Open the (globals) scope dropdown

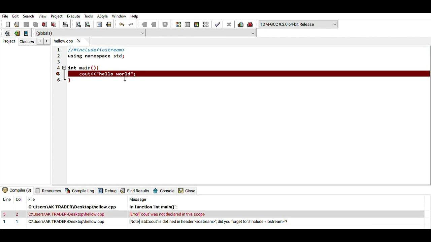[x=90, y=33]
